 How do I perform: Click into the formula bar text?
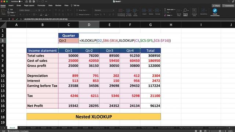pos(46,19)
